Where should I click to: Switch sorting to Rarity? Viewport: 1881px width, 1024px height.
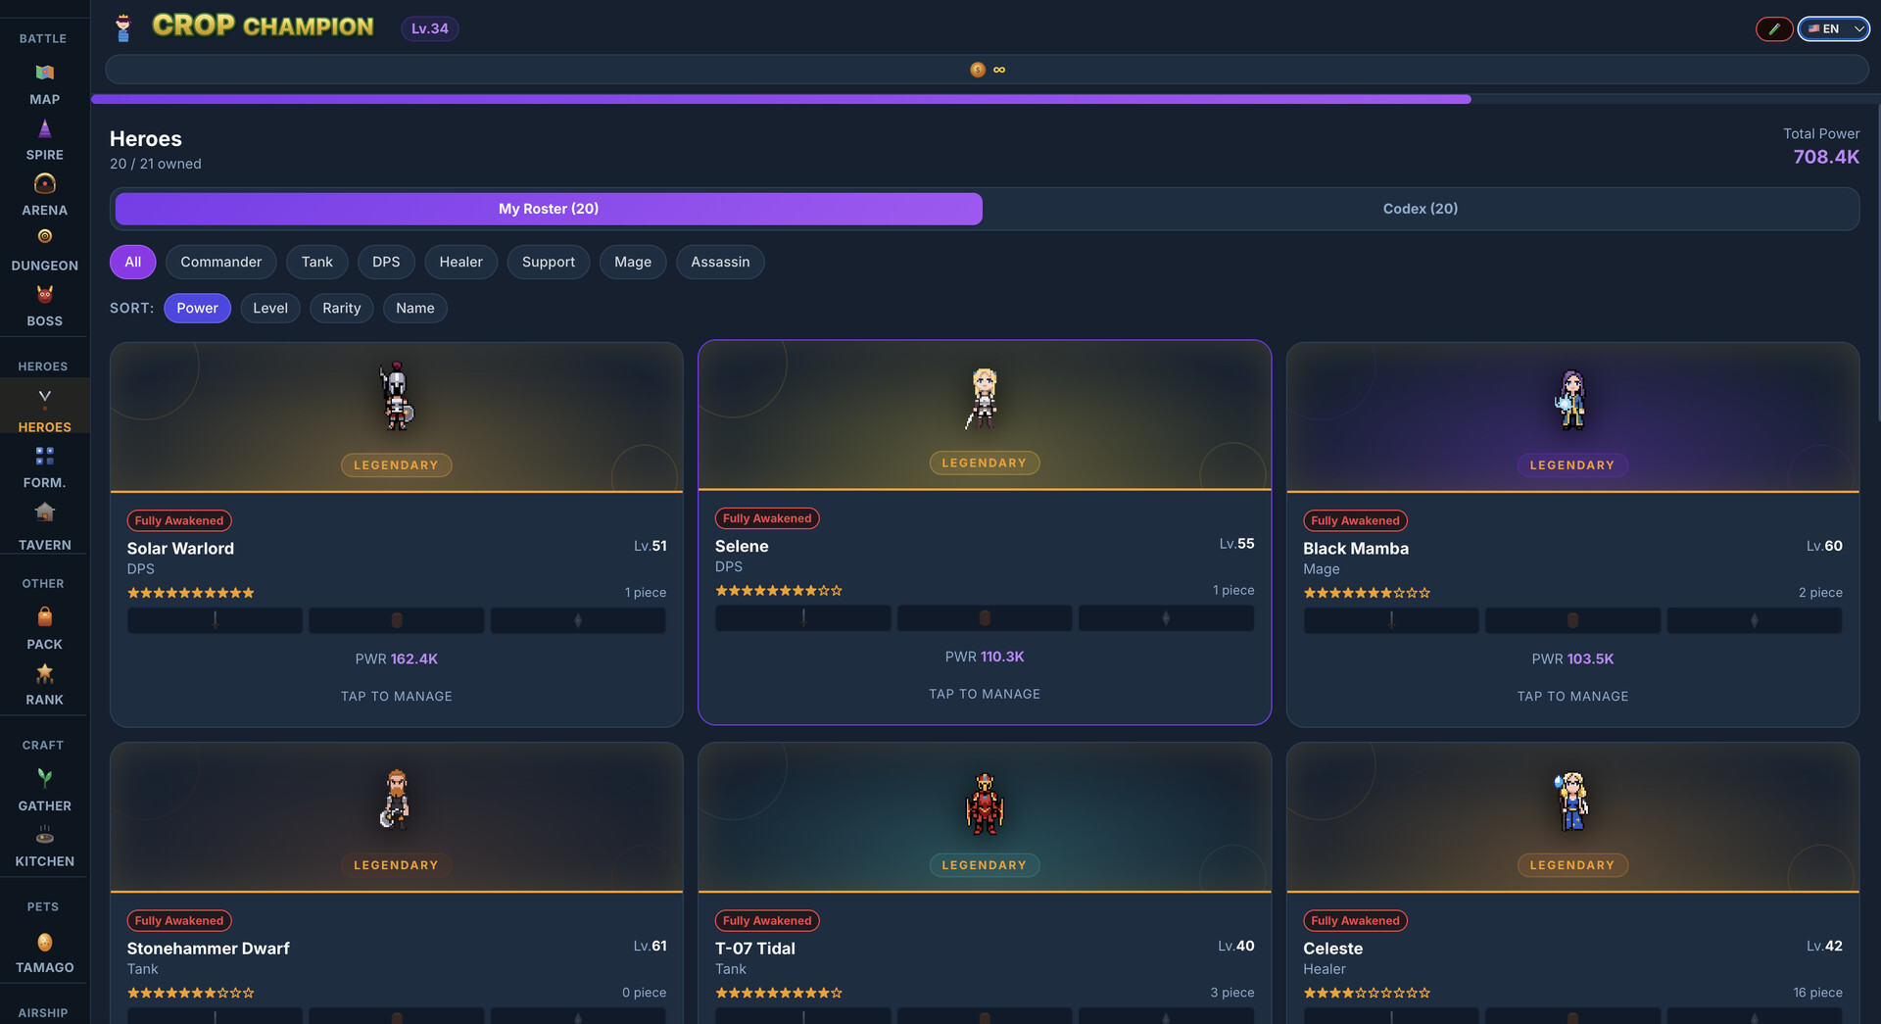click(341, 308)
